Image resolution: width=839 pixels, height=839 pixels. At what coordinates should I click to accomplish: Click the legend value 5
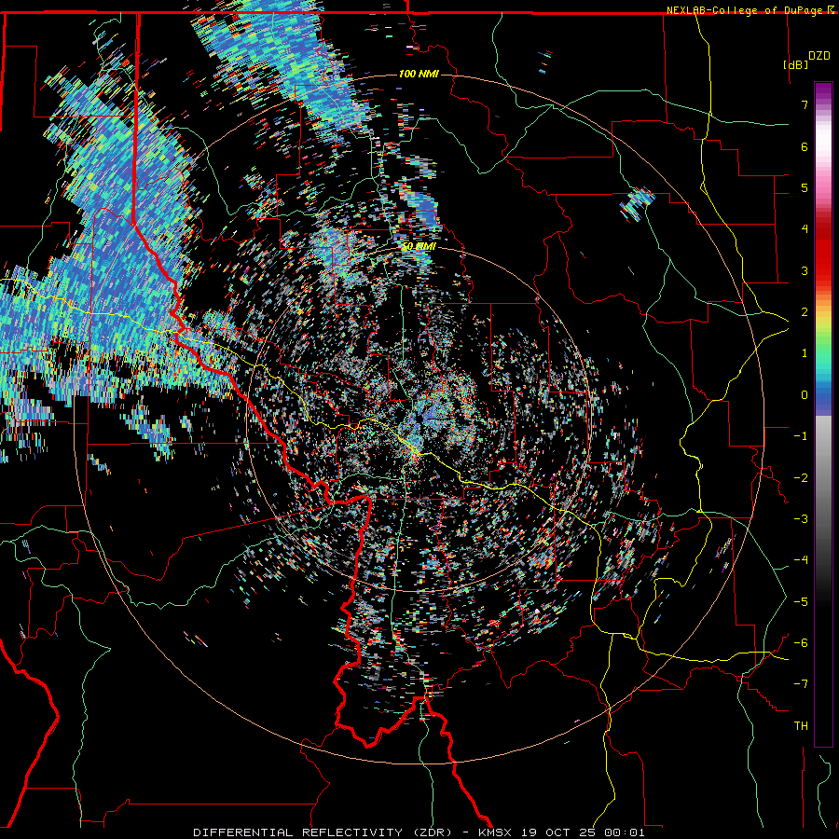point(805,187)
